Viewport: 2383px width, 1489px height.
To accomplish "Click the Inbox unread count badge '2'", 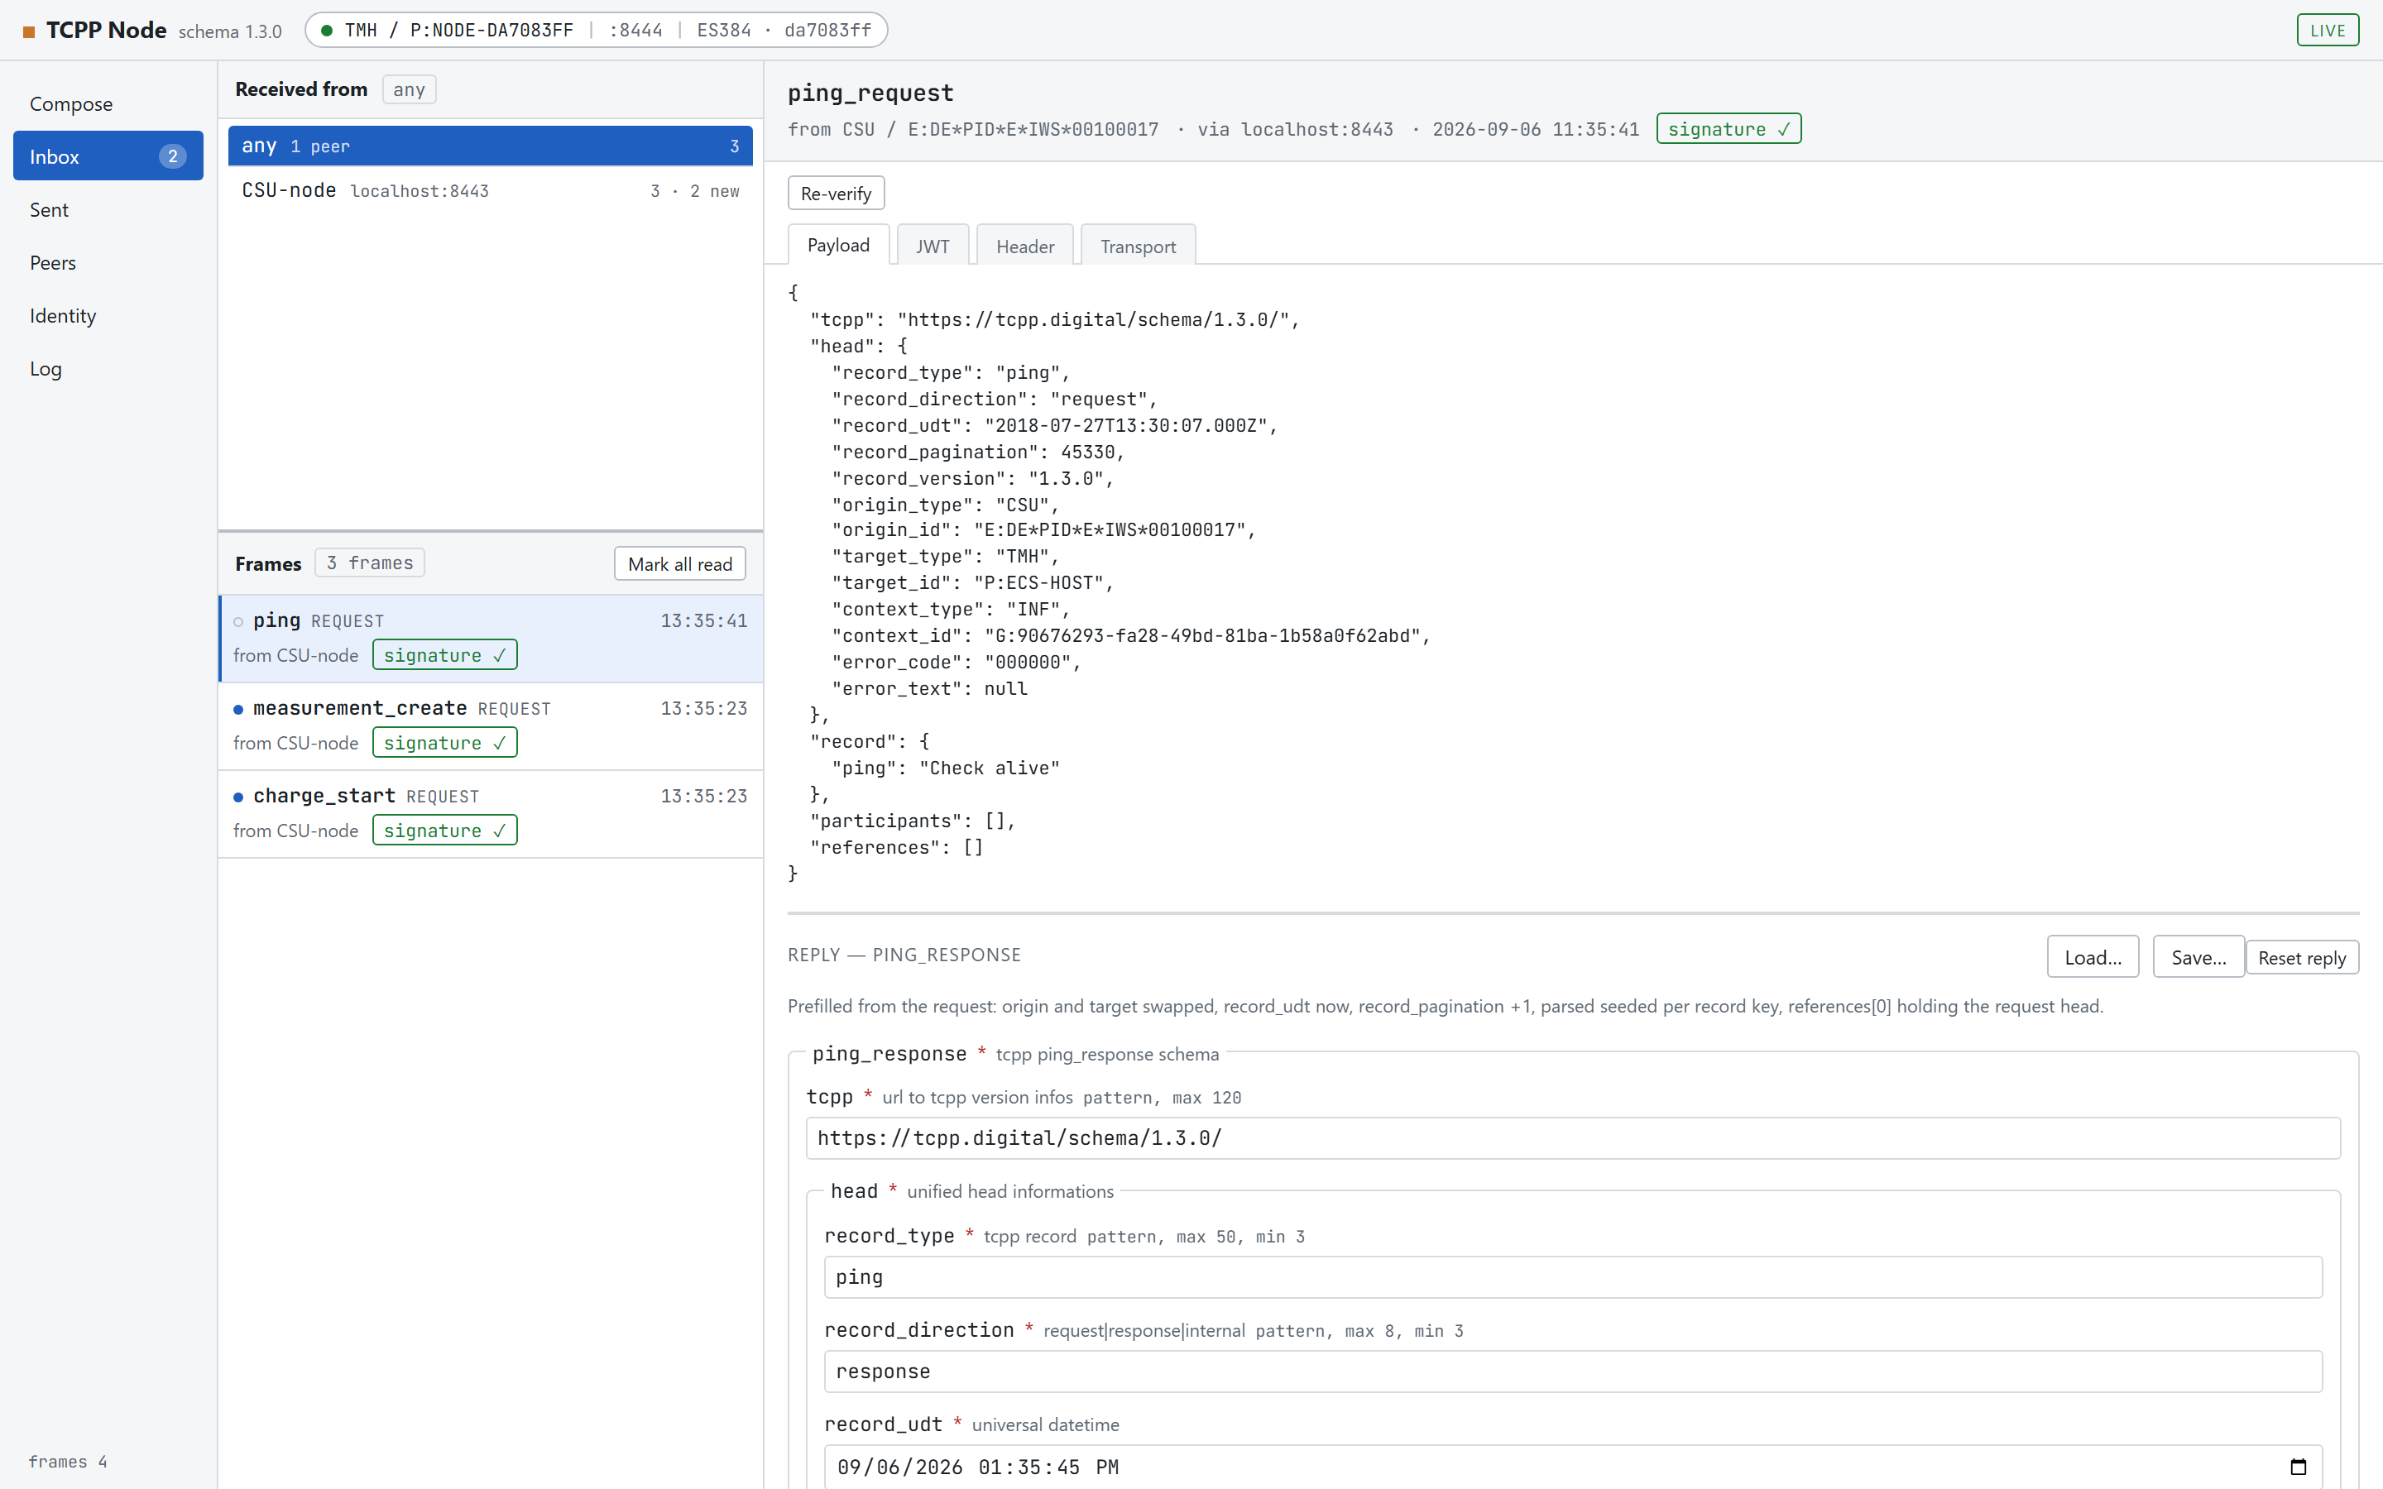I will (172, 156).
